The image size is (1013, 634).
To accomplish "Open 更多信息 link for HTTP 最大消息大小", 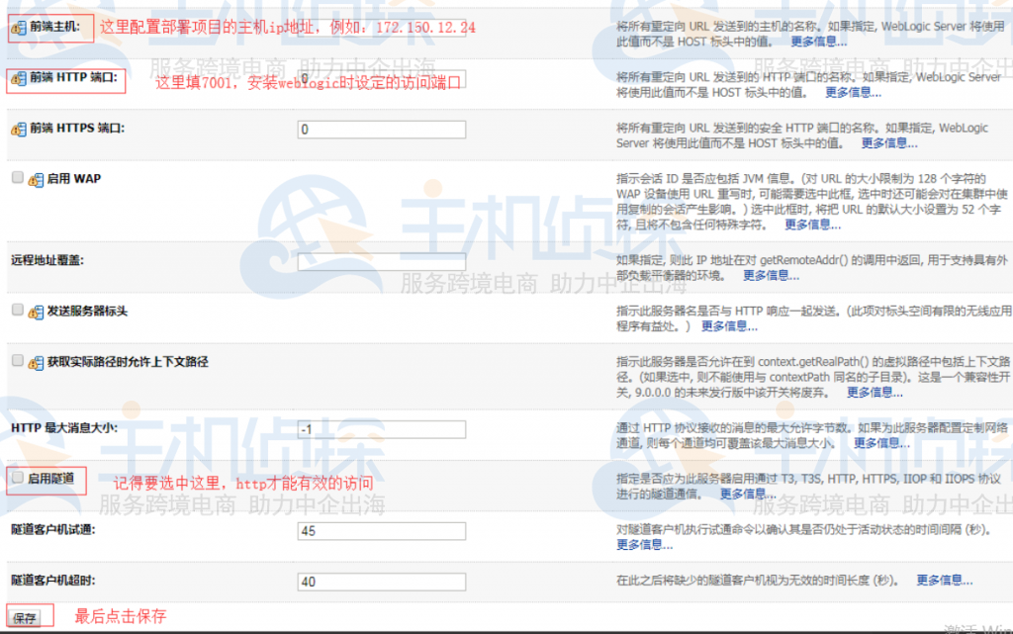I will click(x=880, y=443).
